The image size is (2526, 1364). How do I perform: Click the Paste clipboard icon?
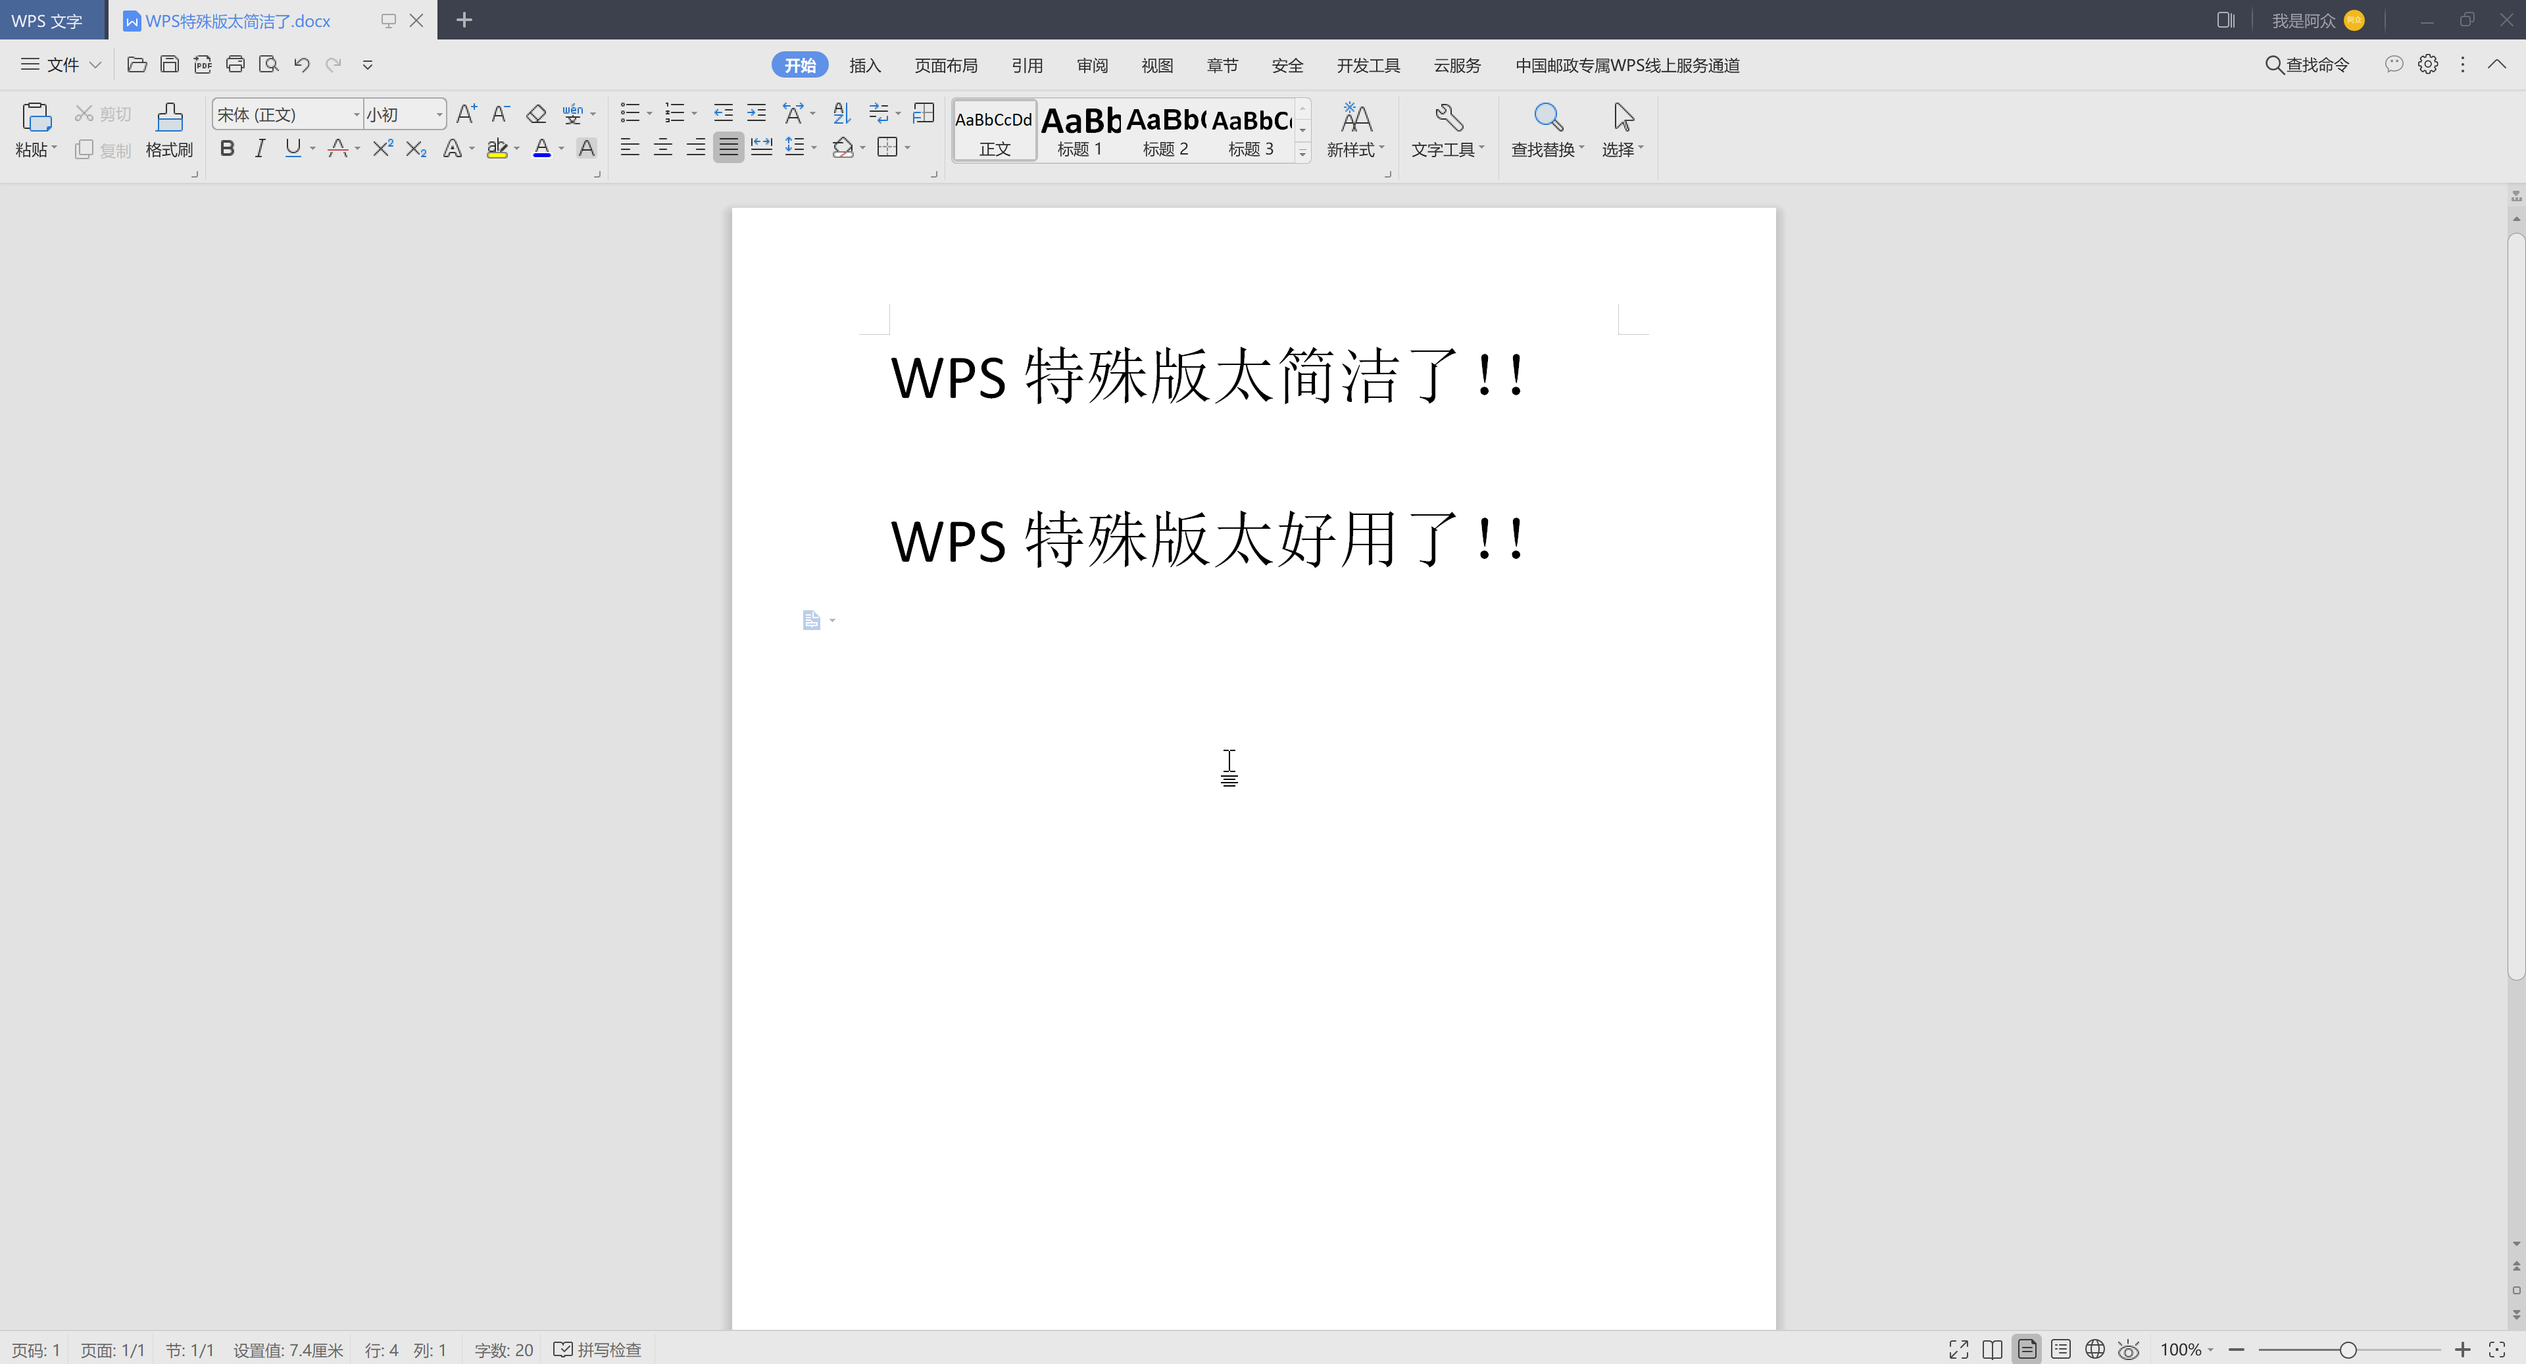36,116
